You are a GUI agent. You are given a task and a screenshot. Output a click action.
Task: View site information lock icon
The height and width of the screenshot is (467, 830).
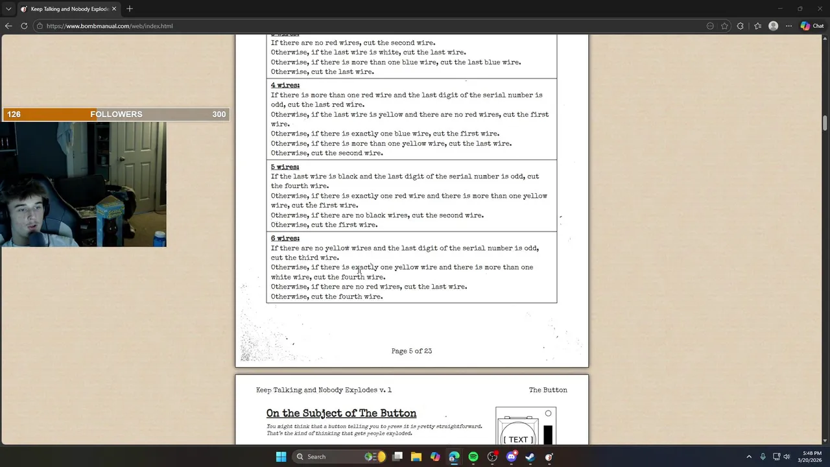coord(40,26)
